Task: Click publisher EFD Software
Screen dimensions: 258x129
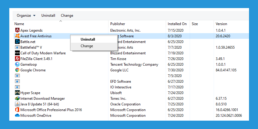Action: point(120,82)
